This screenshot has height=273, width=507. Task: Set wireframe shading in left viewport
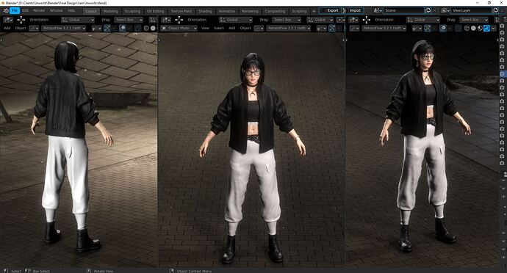[146, 28]
